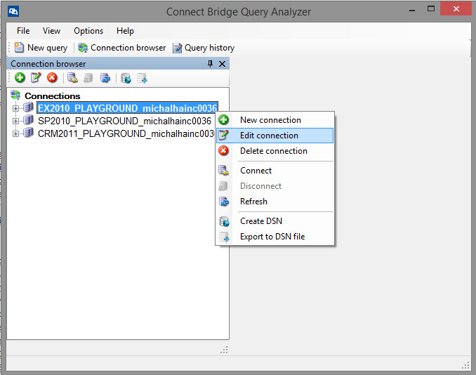
Task: Open the View menu
Action: click(x=51, y=31)
